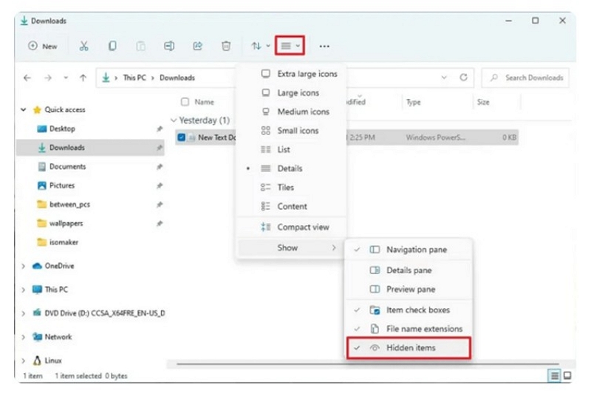Collapse Quick access tree

(24, 109)
